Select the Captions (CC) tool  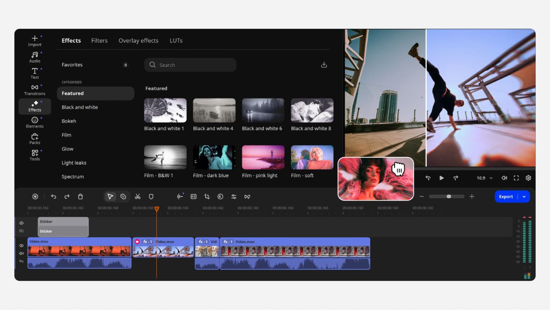[x=193, y=196]
